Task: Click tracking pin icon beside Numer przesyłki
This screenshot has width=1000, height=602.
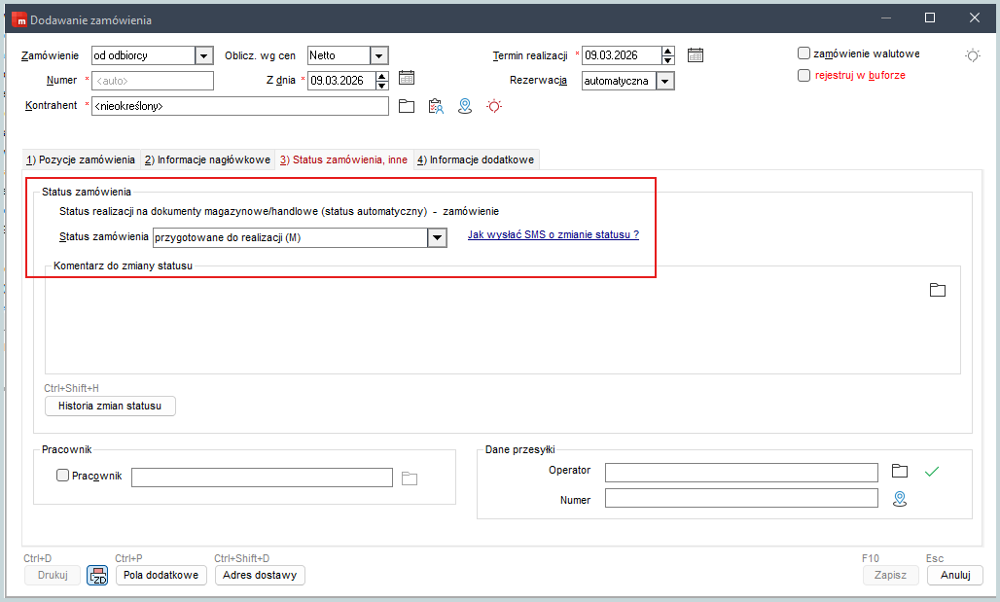Action: pyautogui.click(x=900, y=498)
